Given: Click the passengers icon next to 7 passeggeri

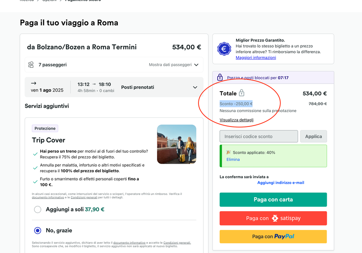Looking at the screenshot, I should (x=31, y=65).
